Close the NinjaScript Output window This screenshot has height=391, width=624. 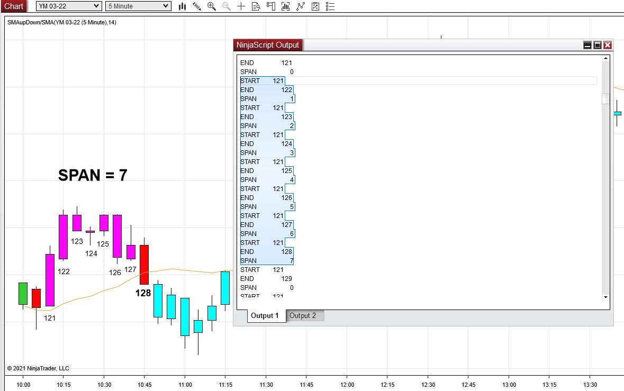click(x=607, y=45)
